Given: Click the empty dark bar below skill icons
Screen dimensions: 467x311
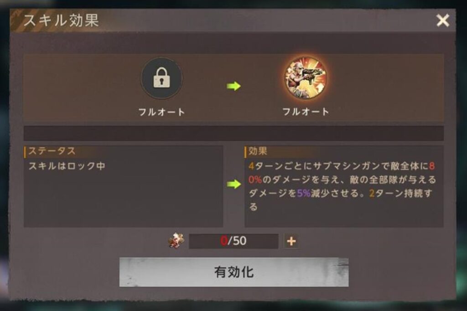Looking at the screenshot, I should point(233,133).
